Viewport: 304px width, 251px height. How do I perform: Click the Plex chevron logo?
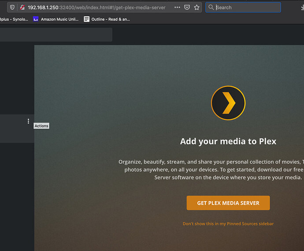(x=228, y=103)
